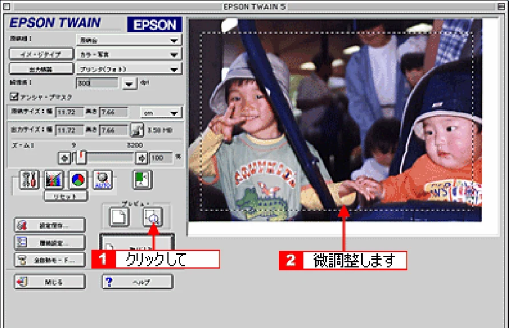Click the output size width field
The width and height of the screenshot is (509, 328).
(x=70, y=130)
